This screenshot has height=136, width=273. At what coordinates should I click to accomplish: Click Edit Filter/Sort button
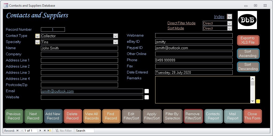pos(131,116)
